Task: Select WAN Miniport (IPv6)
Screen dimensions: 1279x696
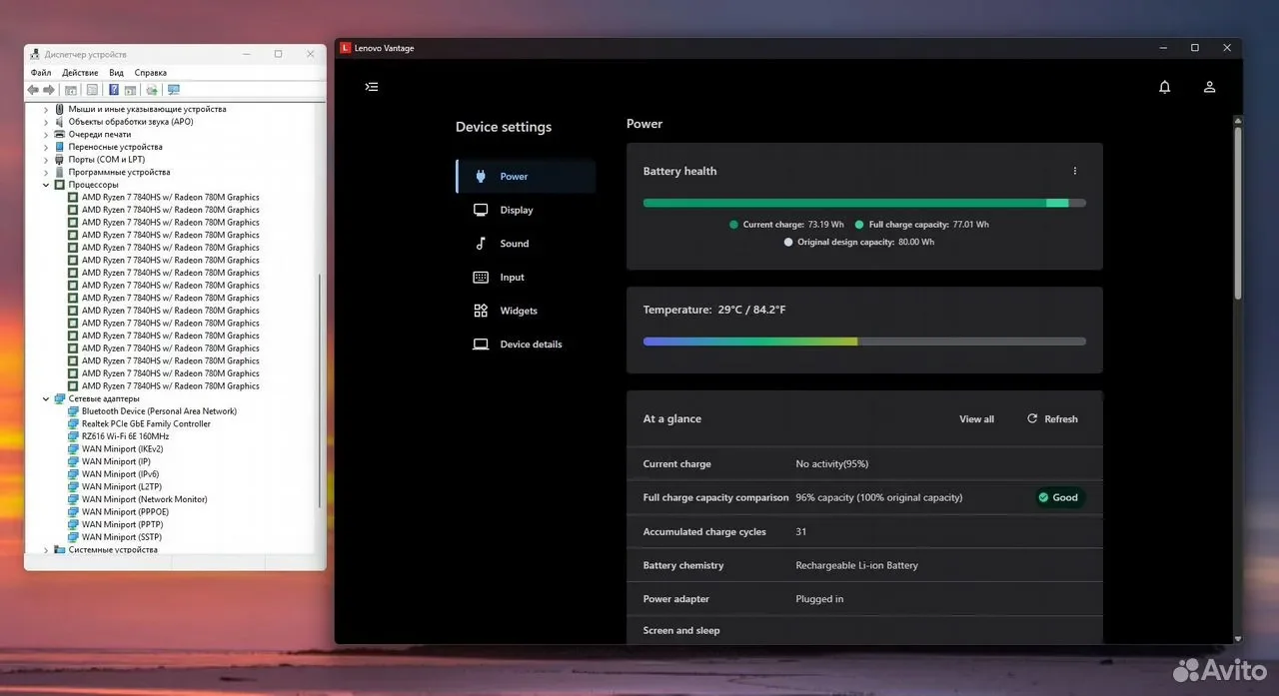Action: pos(120,474)
